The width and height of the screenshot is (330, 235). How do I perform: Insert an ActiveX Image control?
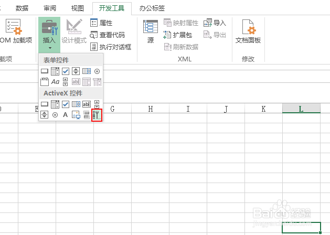[76, 115]
